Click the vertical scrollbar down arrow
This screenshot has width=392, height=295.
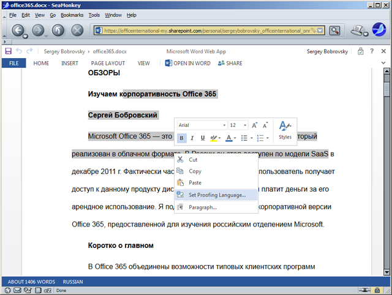point(386,272)
